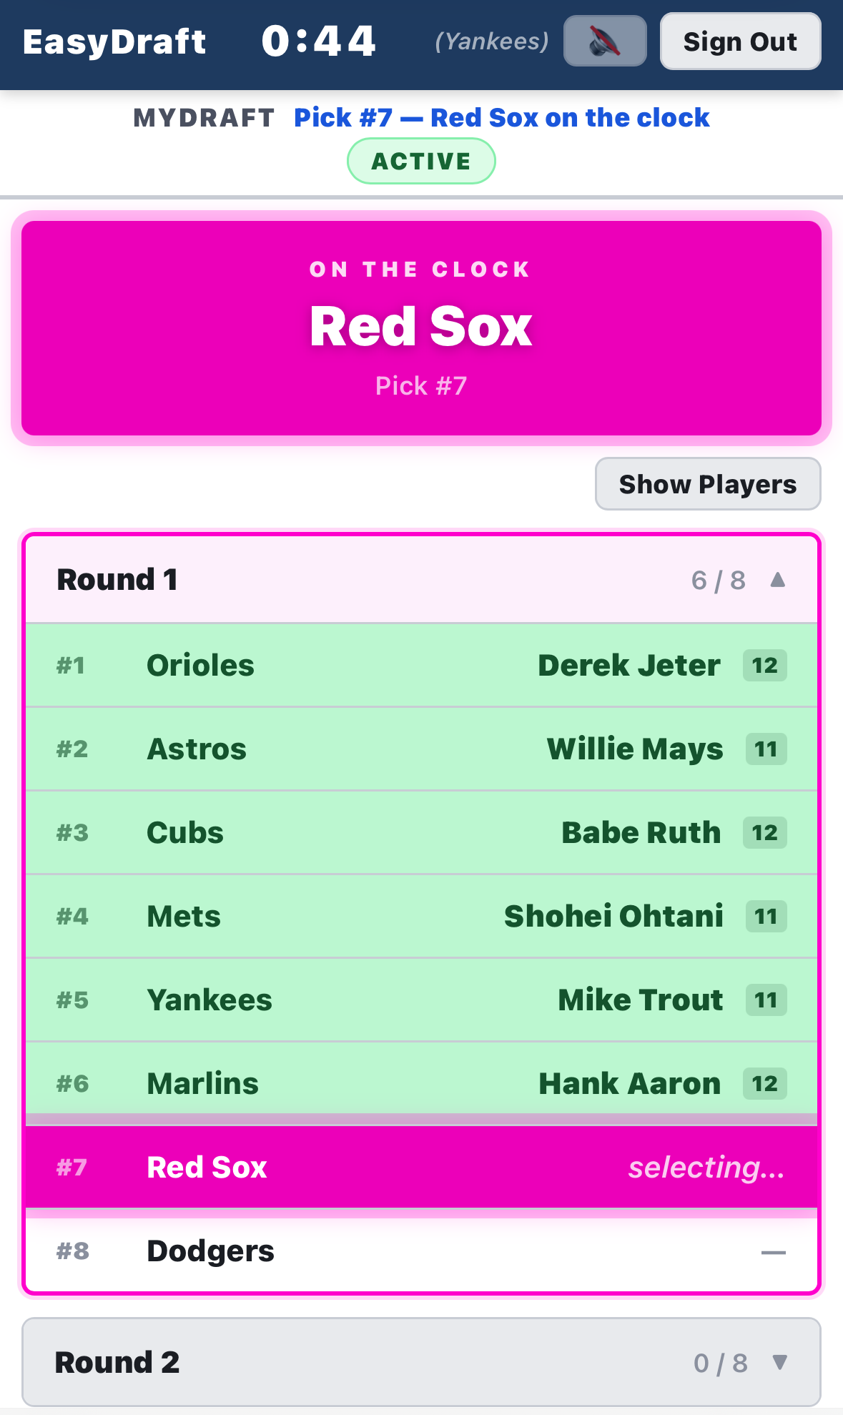The height and width of the screenshot is (1415, 843).
Task: Click the Red Sox selecting row
Action: (x=421, y=1168)
